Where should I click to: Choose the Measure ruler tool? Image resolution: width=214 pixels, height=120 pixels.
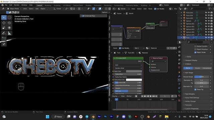pyautogui.click(x=9, y=33)
